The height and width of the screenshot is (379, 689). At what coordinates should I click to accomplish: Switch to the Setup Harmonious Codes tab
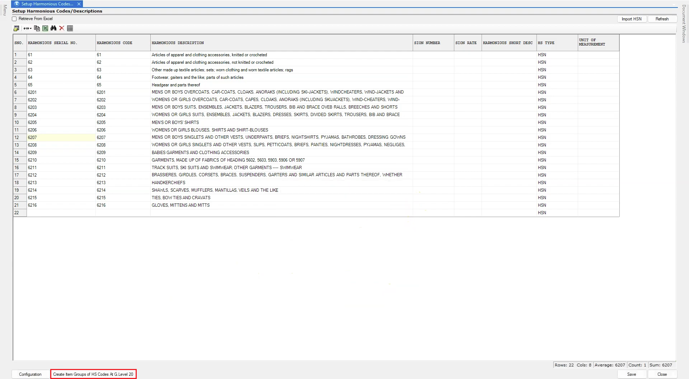(x=47, y=4)
